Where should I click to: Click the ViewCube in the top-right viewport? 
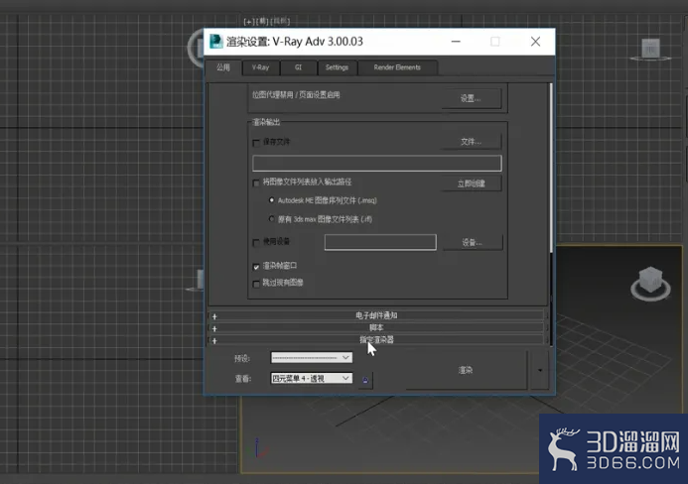tap(650, 49)
